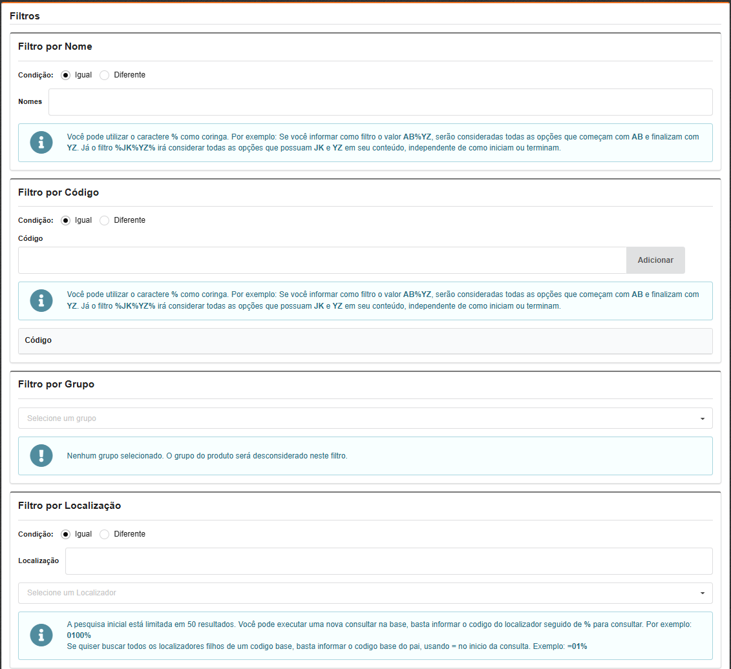Click the arrow of the Localizador dropdown

coord(702,593)
